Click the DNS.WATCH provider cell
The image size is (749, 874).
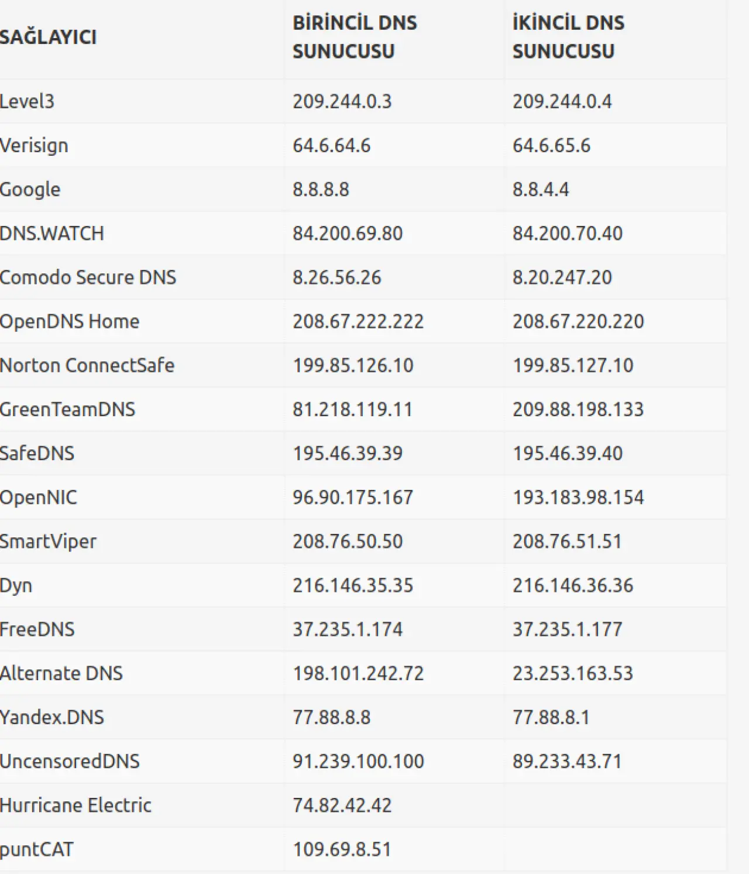(51, 234)
